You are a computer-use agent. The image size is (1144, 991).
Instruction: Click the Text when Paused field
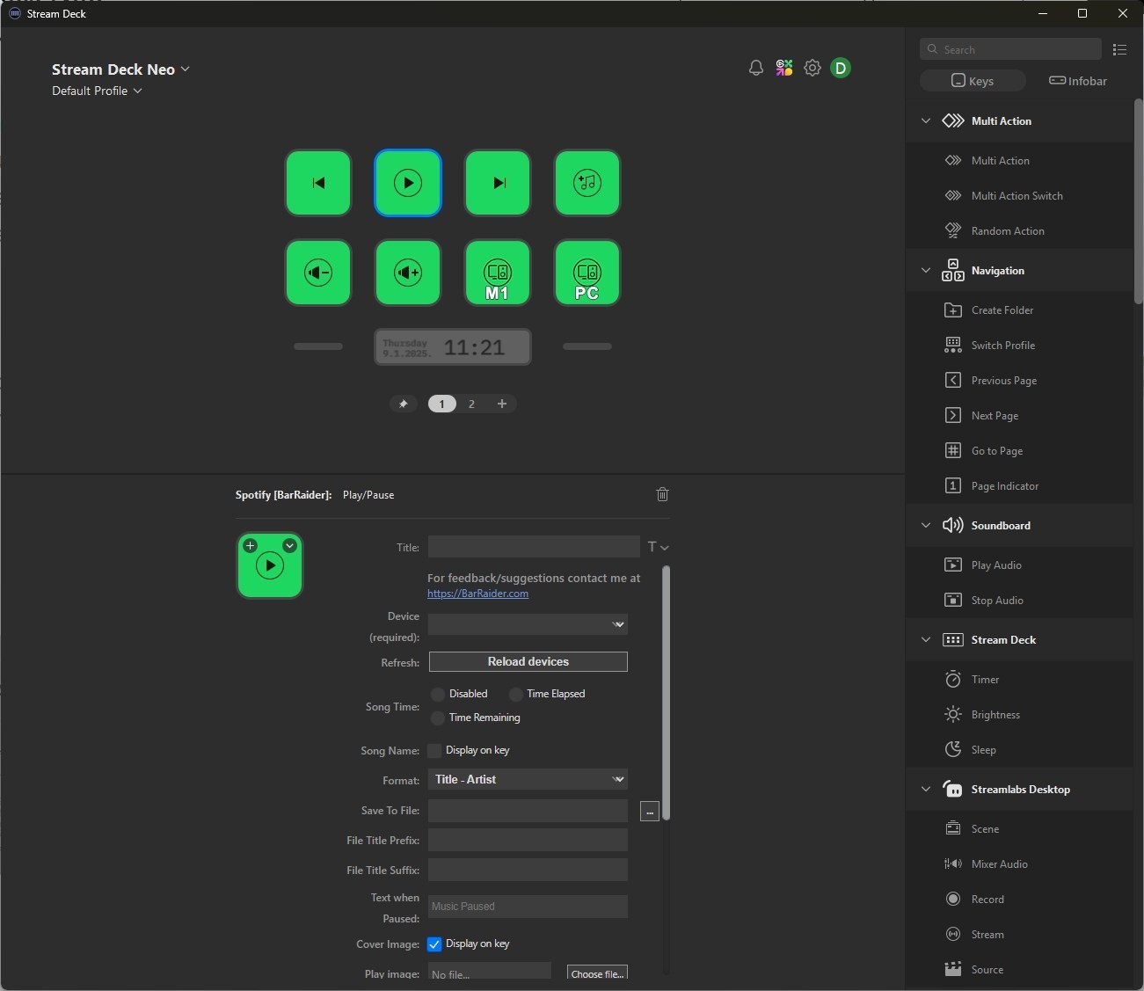tap(528, 907)
